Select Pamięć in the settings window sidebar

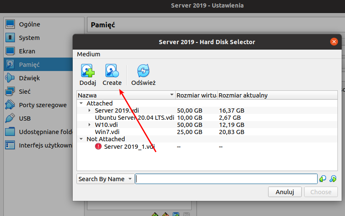(x=39, y=64)
